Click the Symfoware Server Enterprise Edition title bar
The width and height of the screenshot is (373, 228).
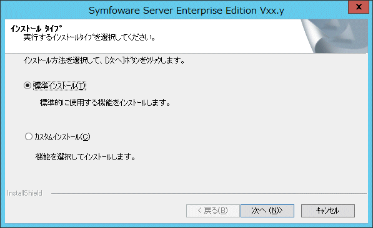[186, 11]
